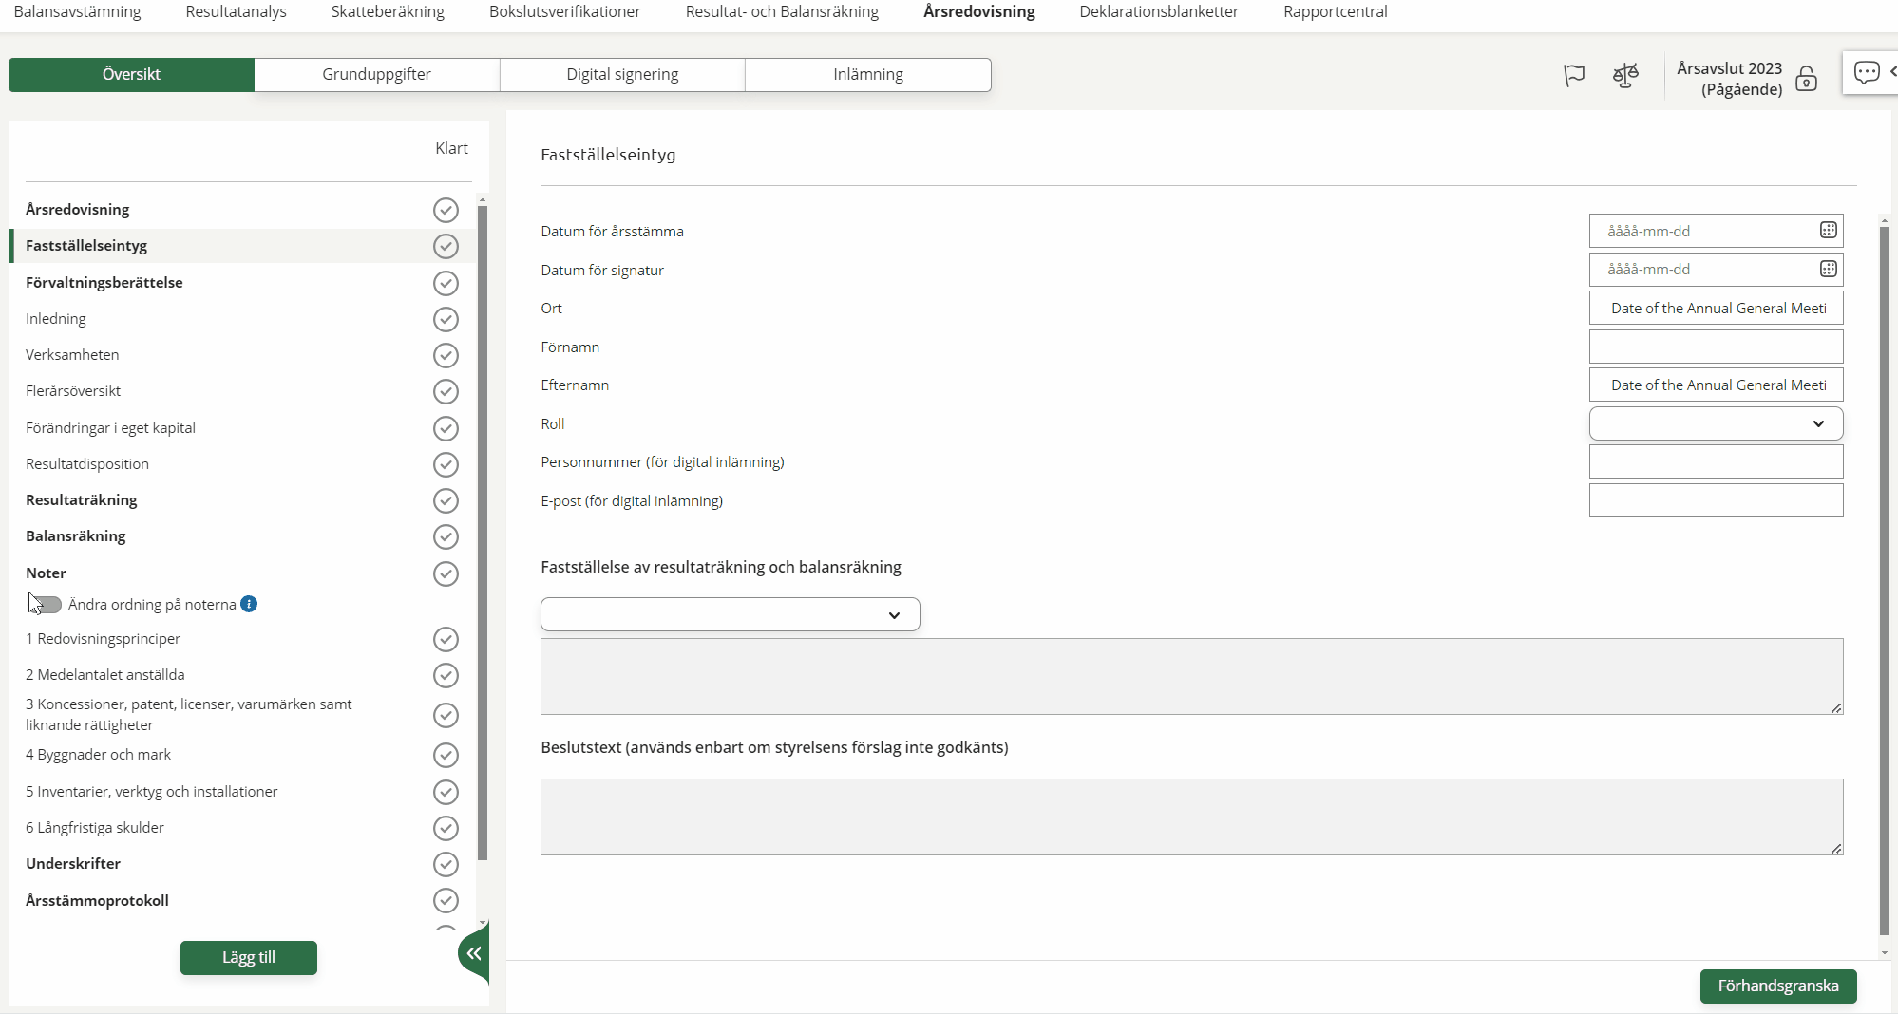Click the balance scale icon

pos(1625,75)
